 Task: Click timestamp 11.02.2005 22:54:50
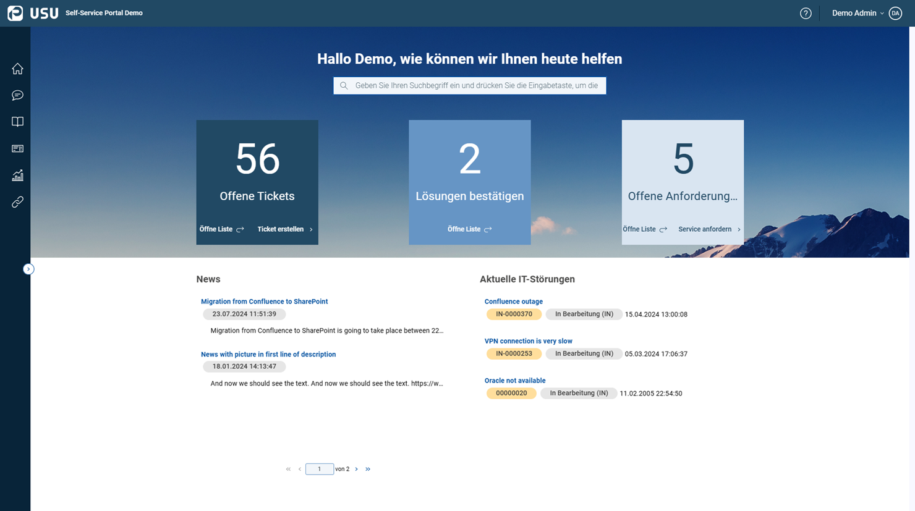[x=651, y=394]
